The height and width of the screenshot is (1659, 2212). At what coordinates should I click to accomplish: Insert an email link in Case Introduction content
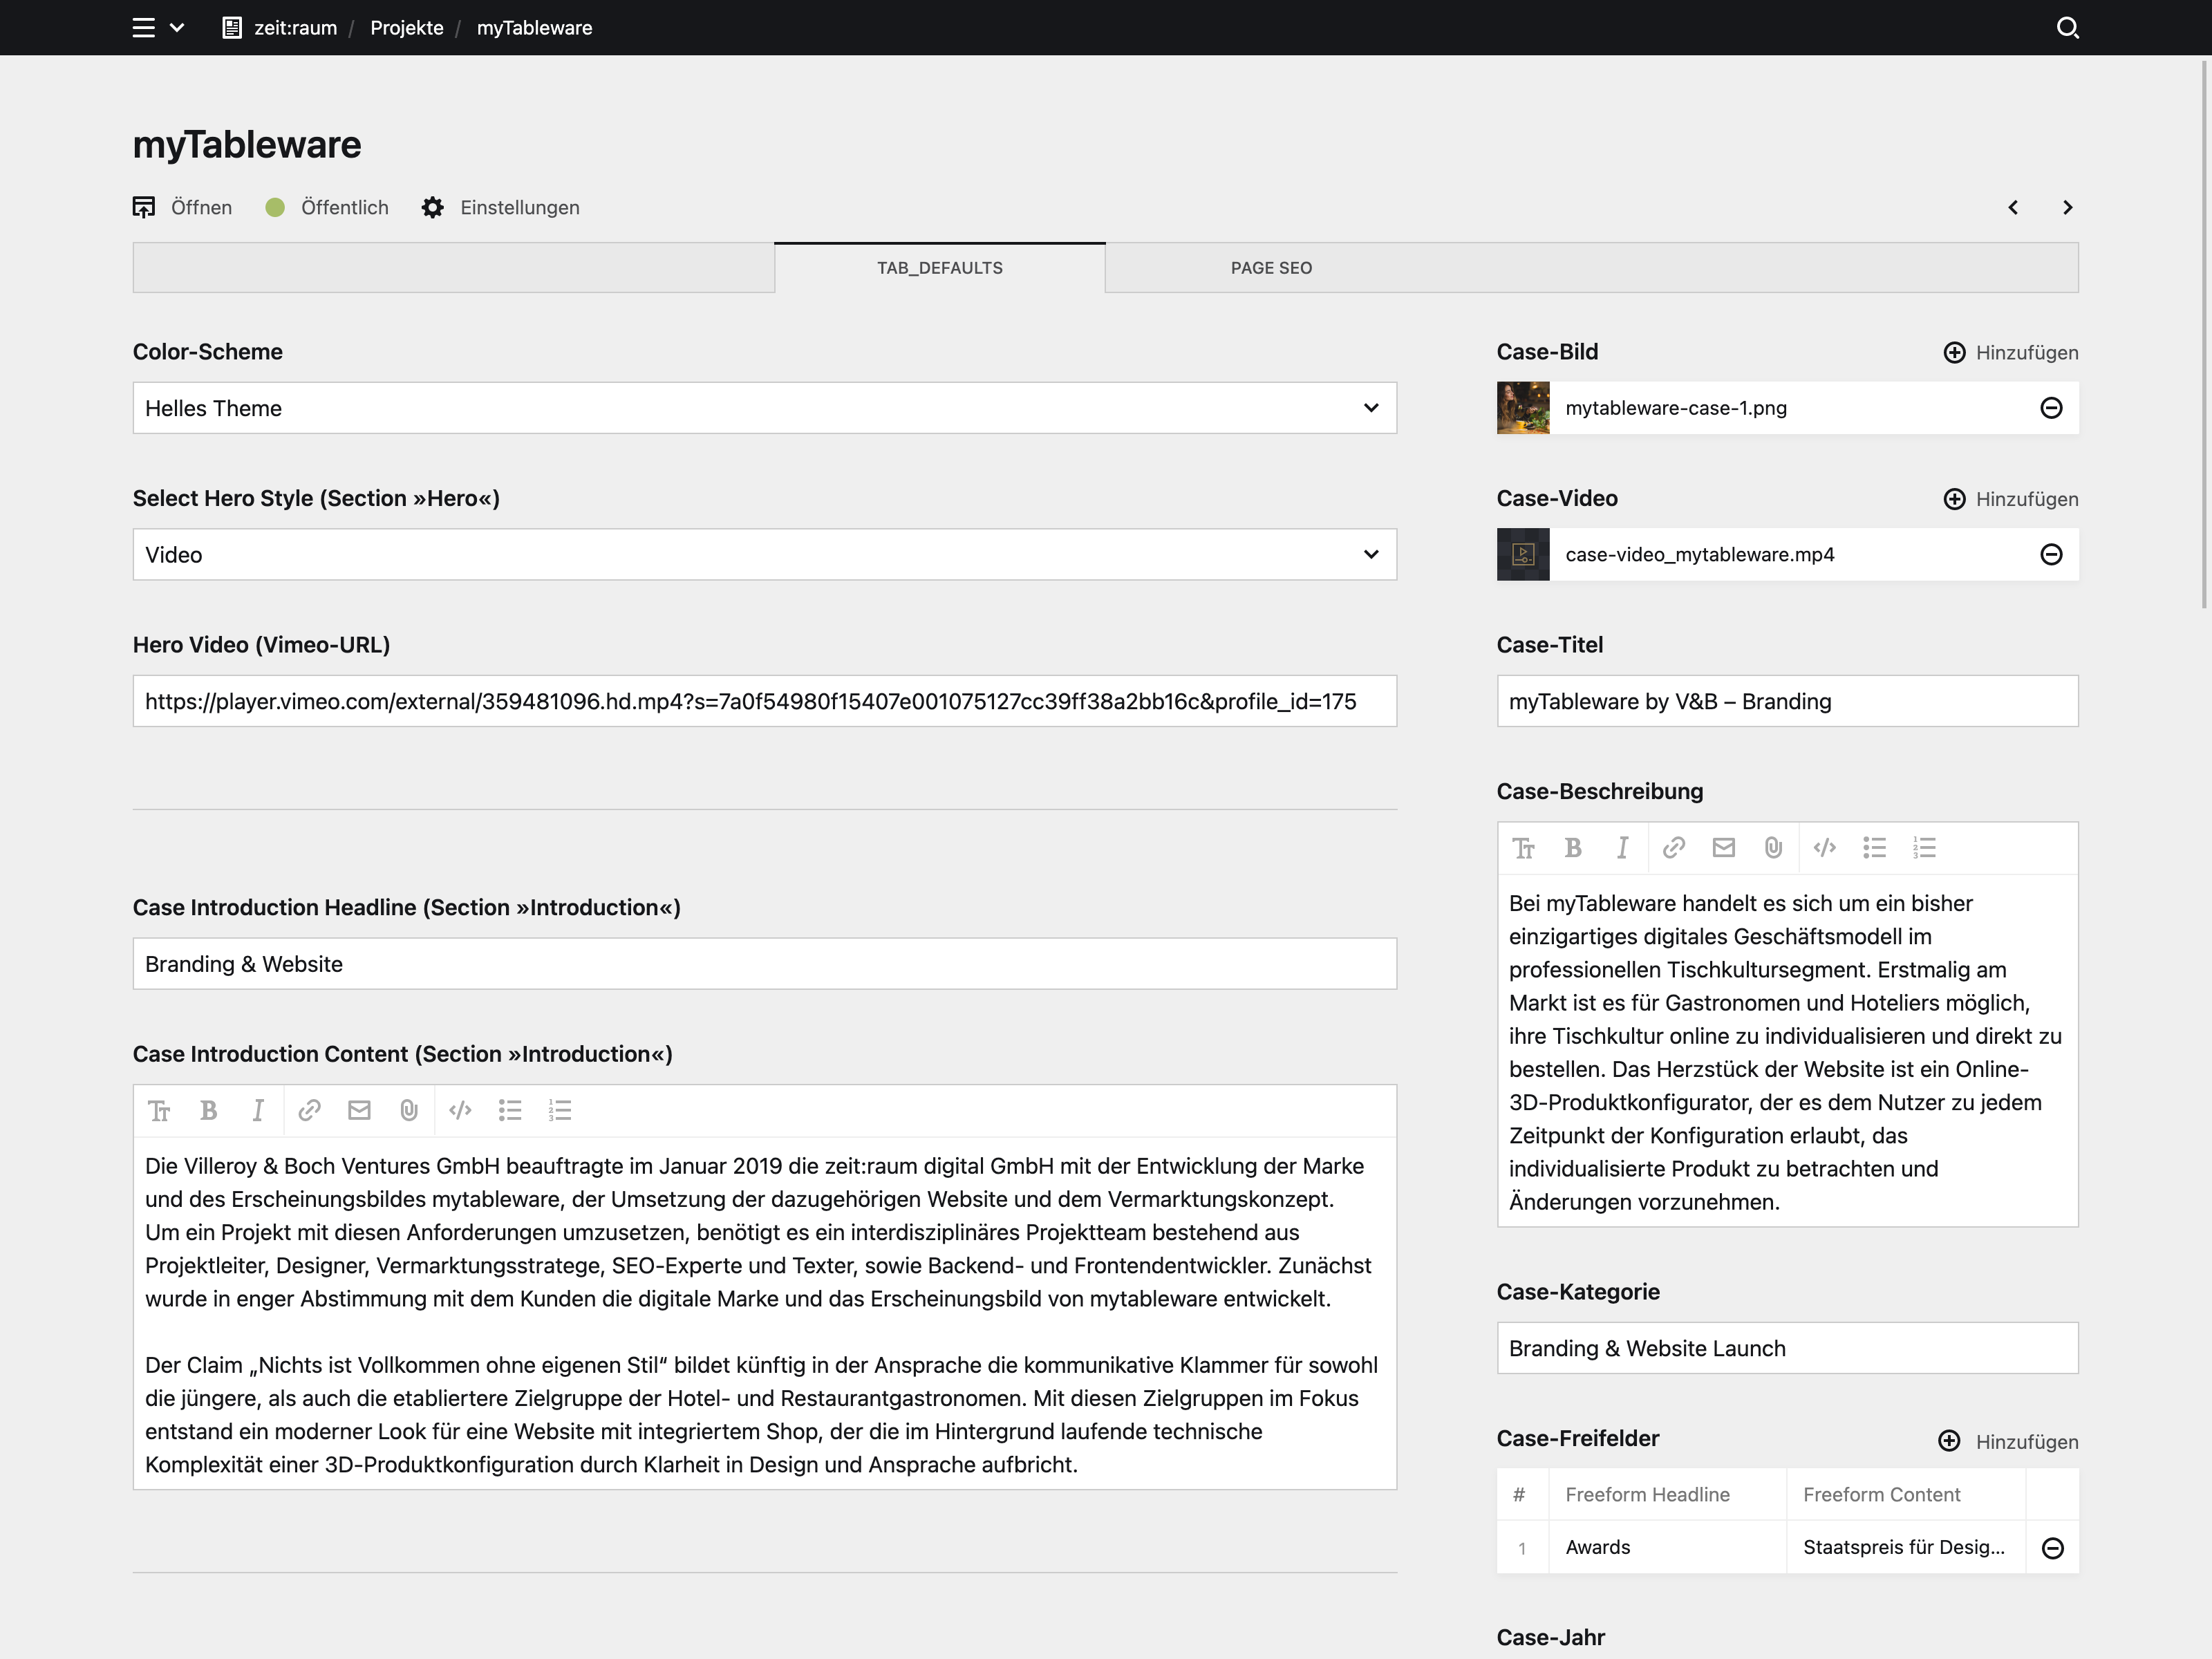359,1110
